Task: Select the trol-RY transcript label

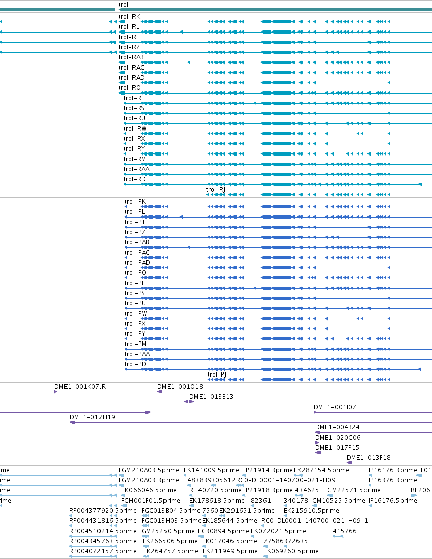Action: [134, 149]
